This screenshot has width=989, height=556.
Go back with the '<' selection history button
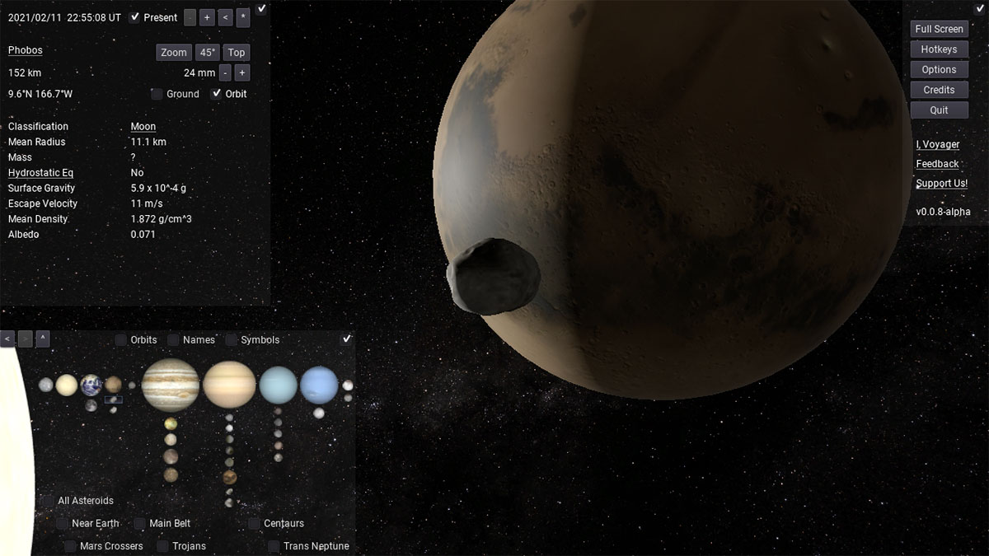7,339
